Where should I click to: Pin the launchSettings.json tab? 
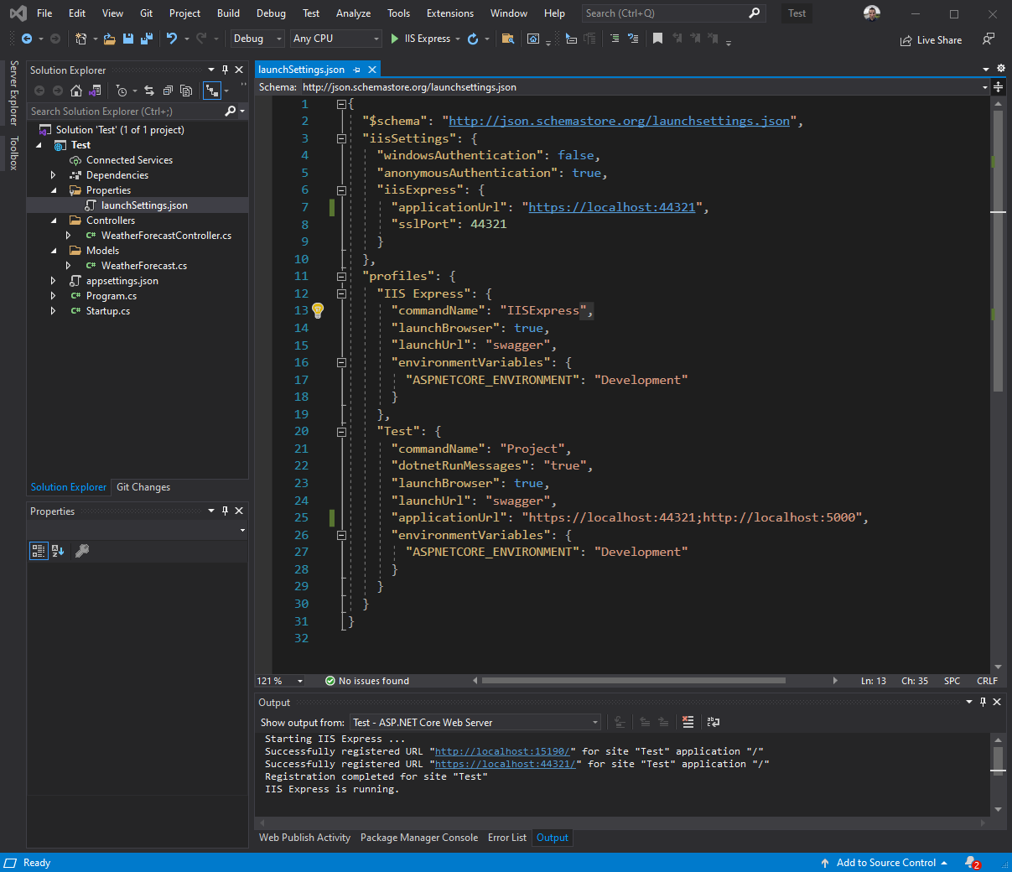point(357,70)
